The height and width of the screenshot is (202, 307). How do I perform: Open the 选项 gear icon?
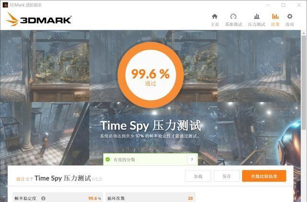tap(290, 16)
